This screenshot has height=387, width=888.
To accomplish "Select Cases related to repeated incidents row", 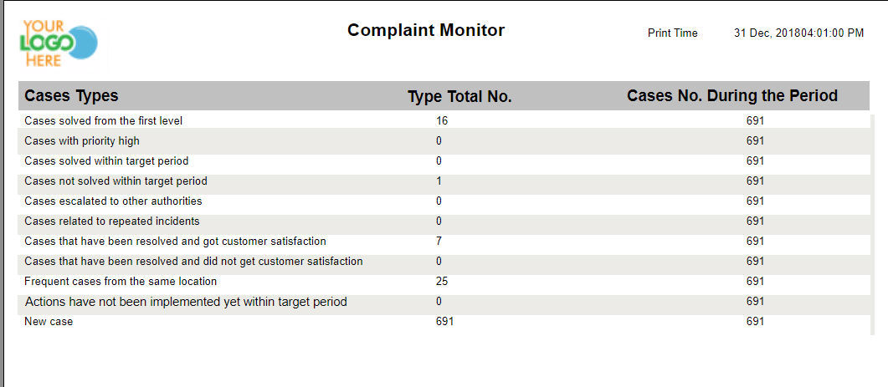I will pyautogui.click(x=444, y=222).
